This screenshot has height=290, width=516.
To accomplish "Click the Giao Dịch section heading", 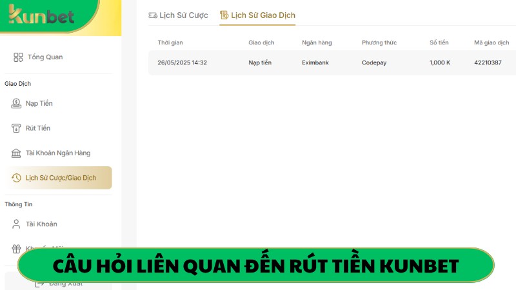I will (x=18, y=84).
